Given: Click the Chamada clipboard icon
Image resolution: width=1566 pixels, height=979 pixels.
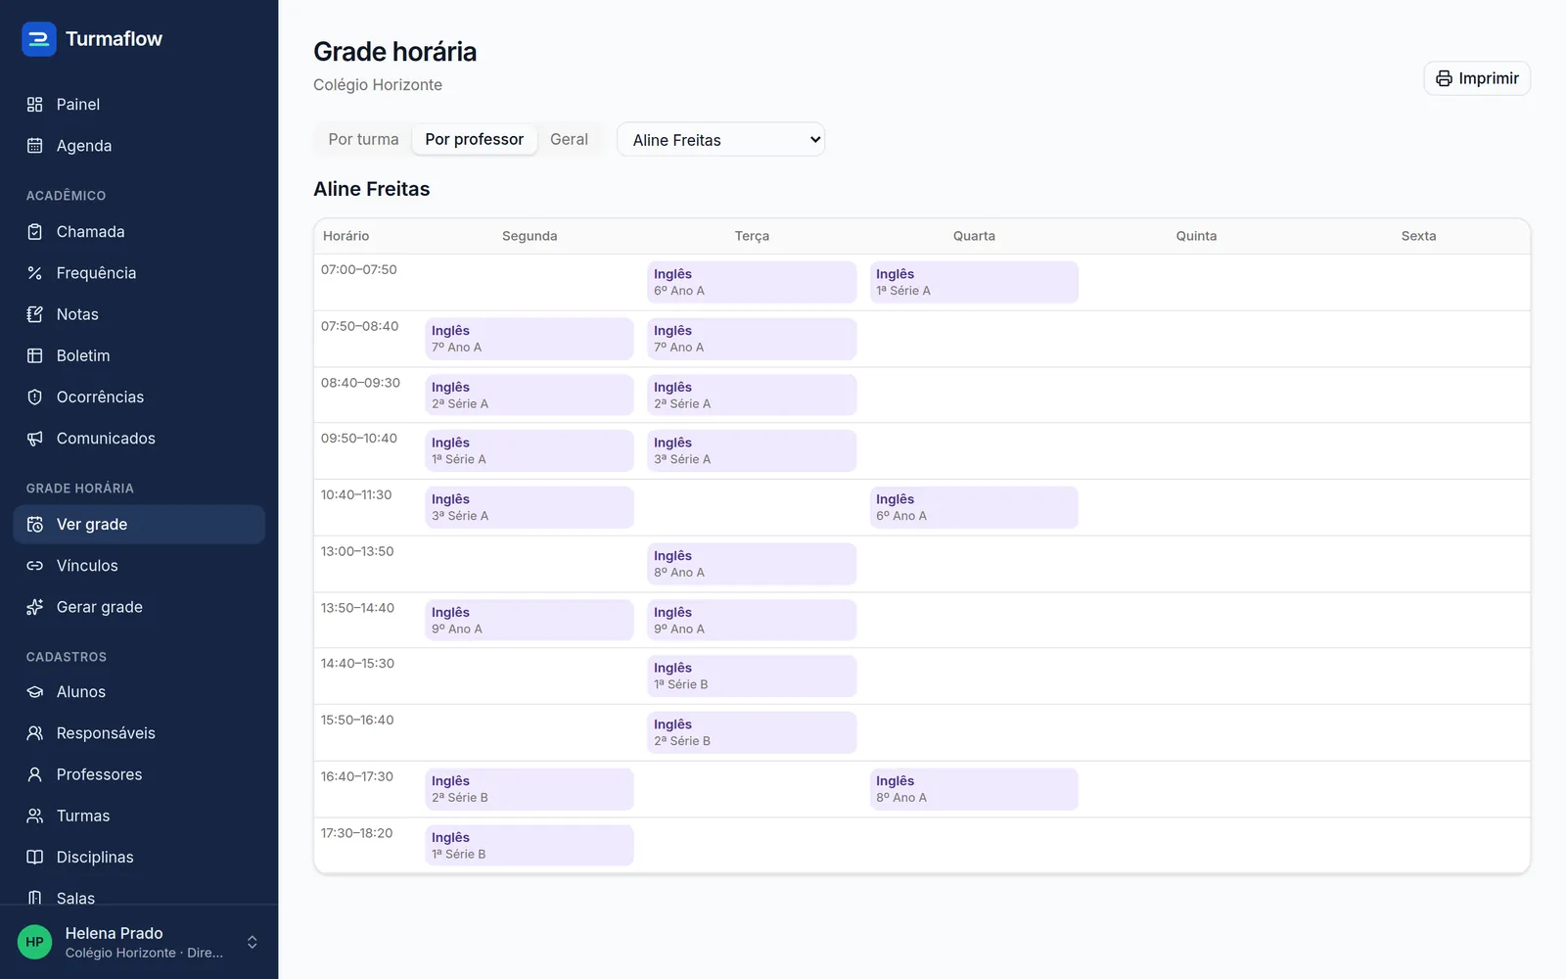Looking at the screenshot, I should click(x=35, y=232).
